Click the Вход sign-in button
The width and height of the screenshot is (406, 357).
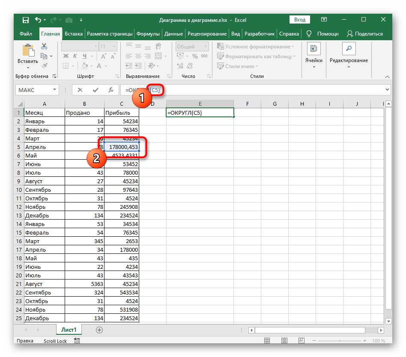tap(300, 20)
